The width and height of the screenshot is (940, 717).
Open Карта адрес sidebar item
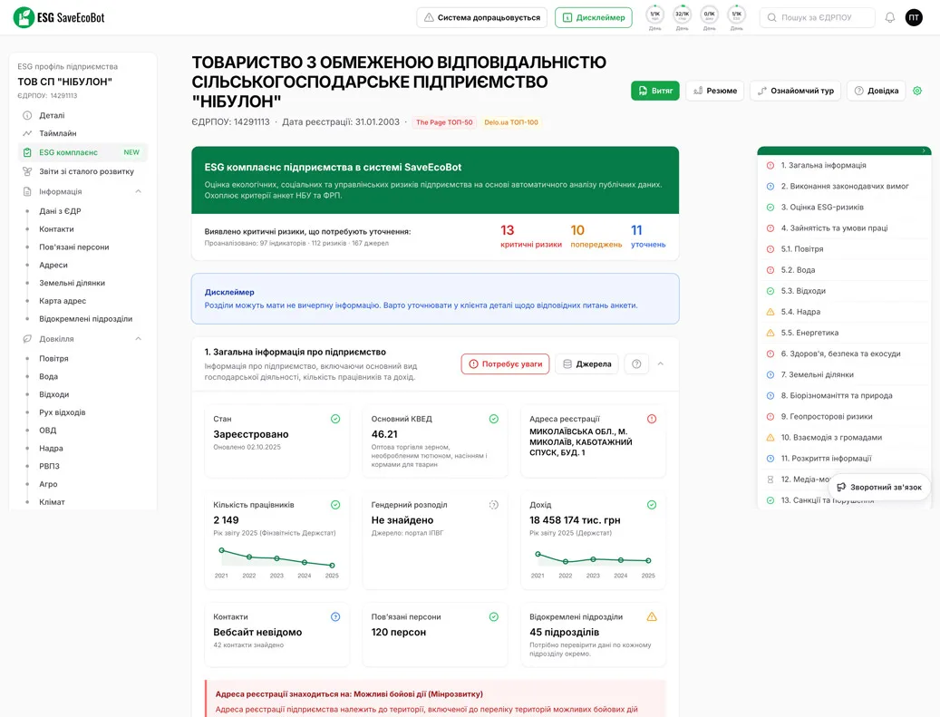click(63, 301)
